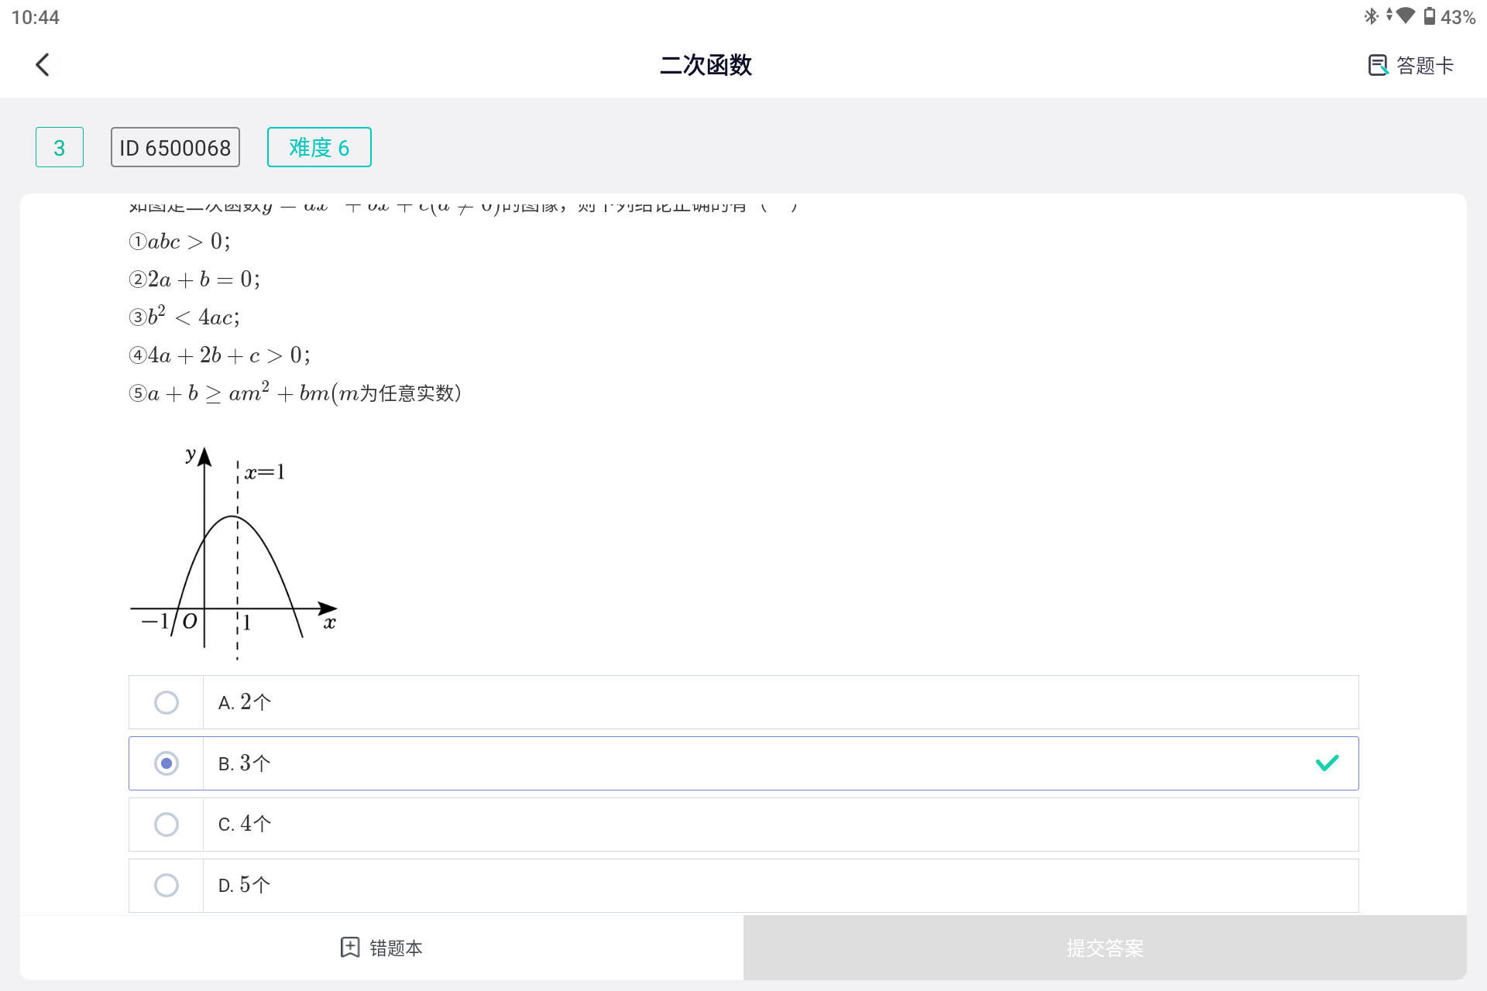The height and width of the screenshot is (991, 1487).
Task: Select the radio button for option D
Action: tap(167, 885)
